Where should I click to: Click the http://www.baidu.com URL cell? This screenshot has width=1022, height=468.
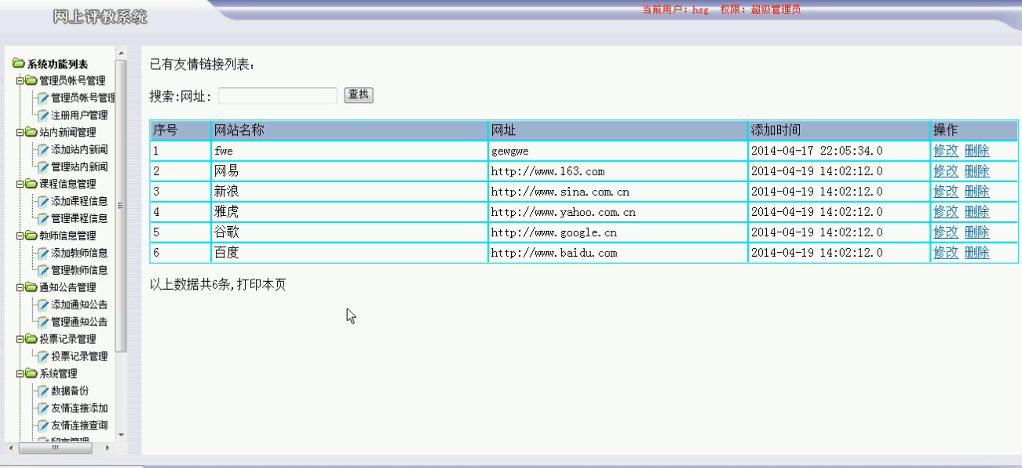pos(618,253)
